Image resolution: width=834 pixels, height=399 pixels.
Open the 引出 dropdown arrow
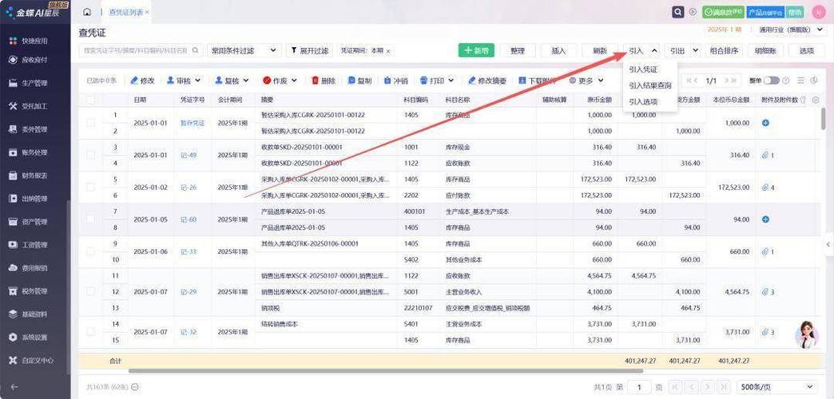point(696,50)
